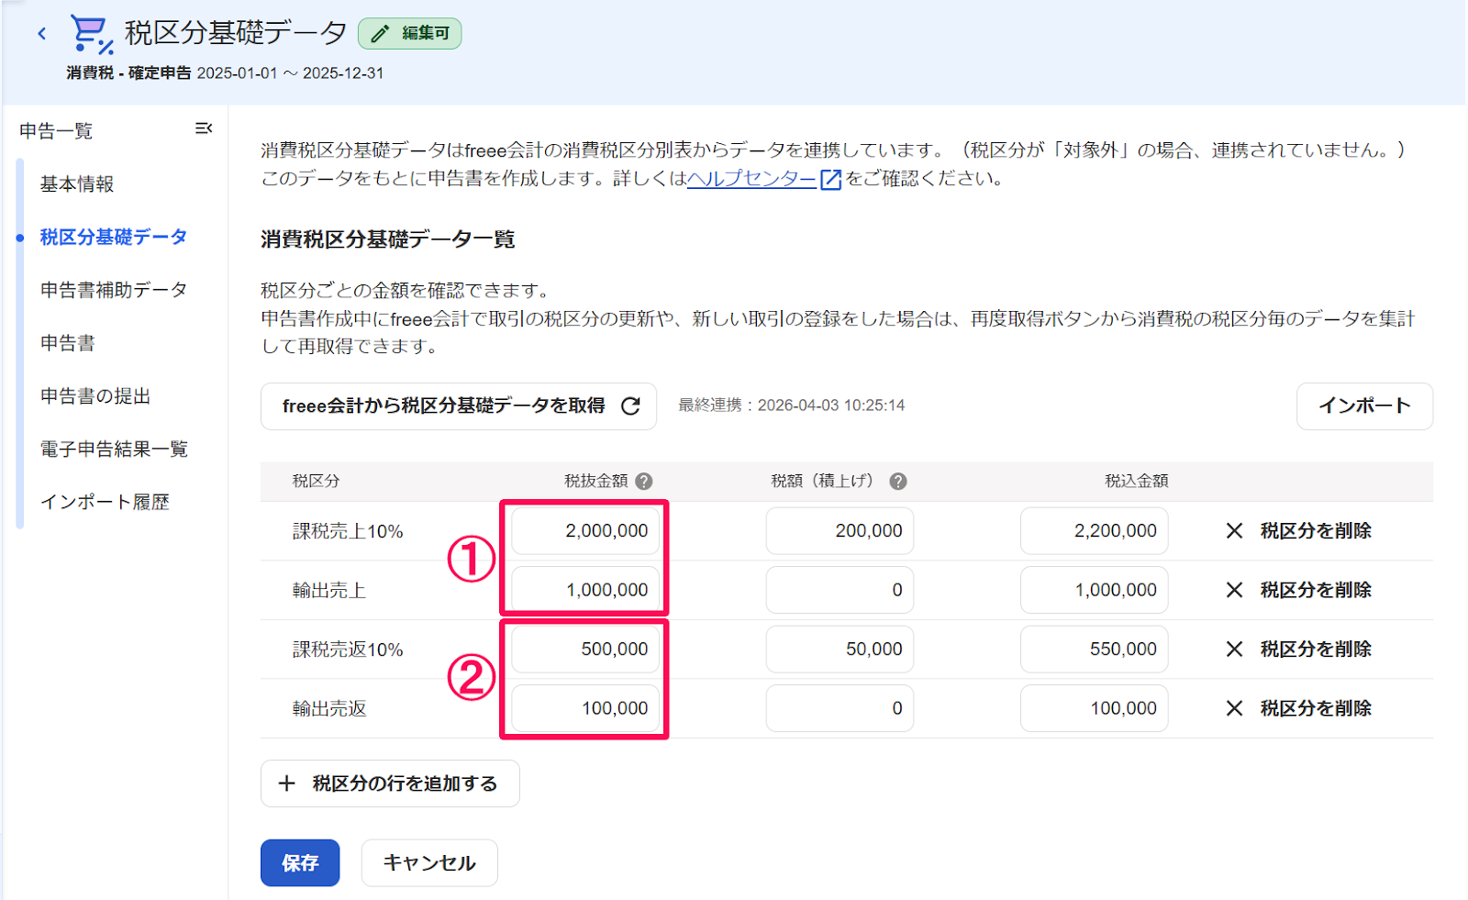The width and height of the screenshot is (1468, 900).
Task: Click 税抜金額 field for 輸出売上
Action: [x=585, y=590]
